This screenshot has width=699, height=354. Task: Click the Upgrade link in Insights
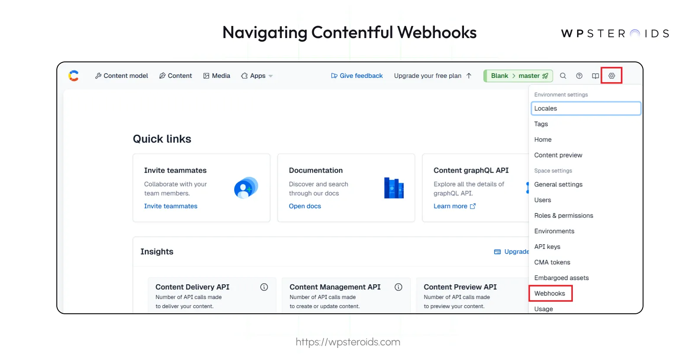[x=512, y=251]
